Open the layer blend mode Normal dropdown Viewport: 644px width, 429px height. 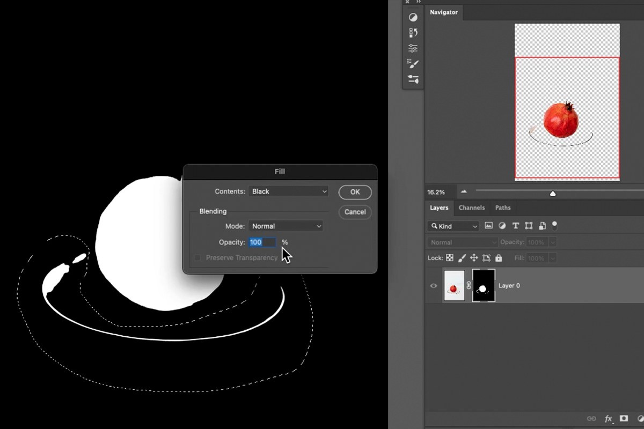click(x=463, y=242)
